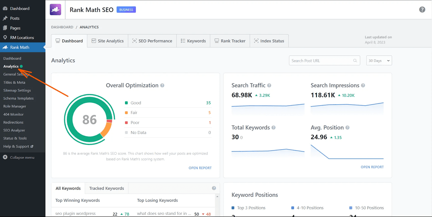Click the list icon on Keywords tab
Image resolution: width=432 pixels, height=217 pixels.
click(x=183, y=41)
